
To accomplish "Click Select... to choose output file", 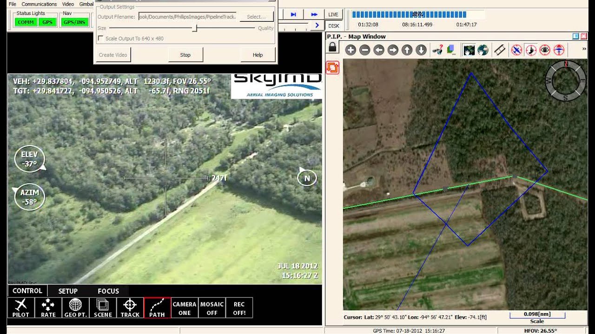I will (x=256, y=17).
